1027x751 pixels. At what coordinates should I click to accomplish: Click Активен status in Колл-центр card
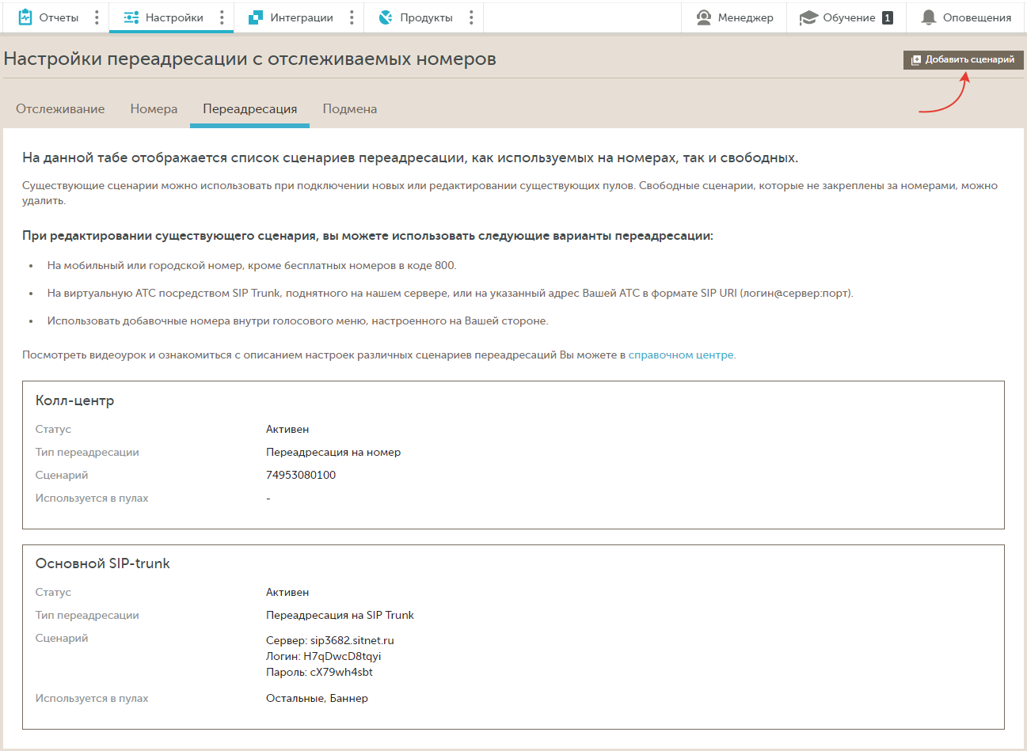(x=287, y=429)
